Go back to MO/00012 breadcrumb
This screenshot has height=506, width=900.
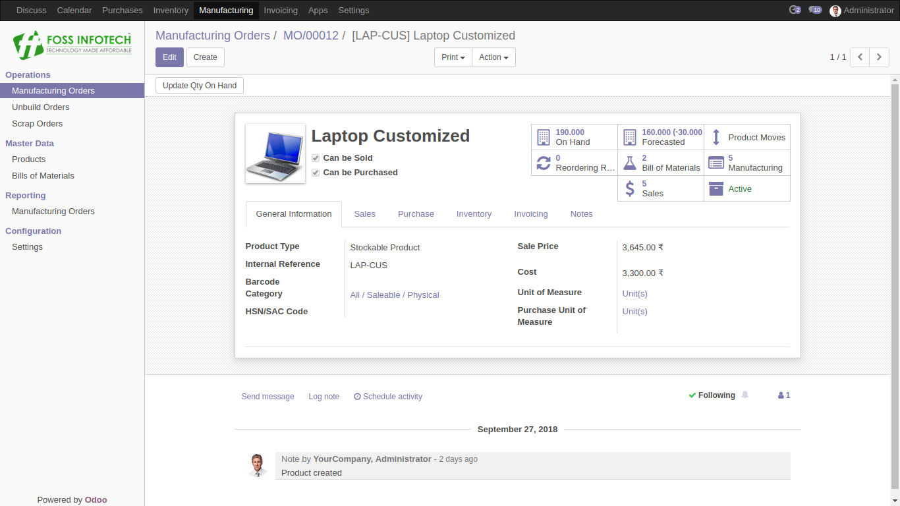[x=311, y=36]
